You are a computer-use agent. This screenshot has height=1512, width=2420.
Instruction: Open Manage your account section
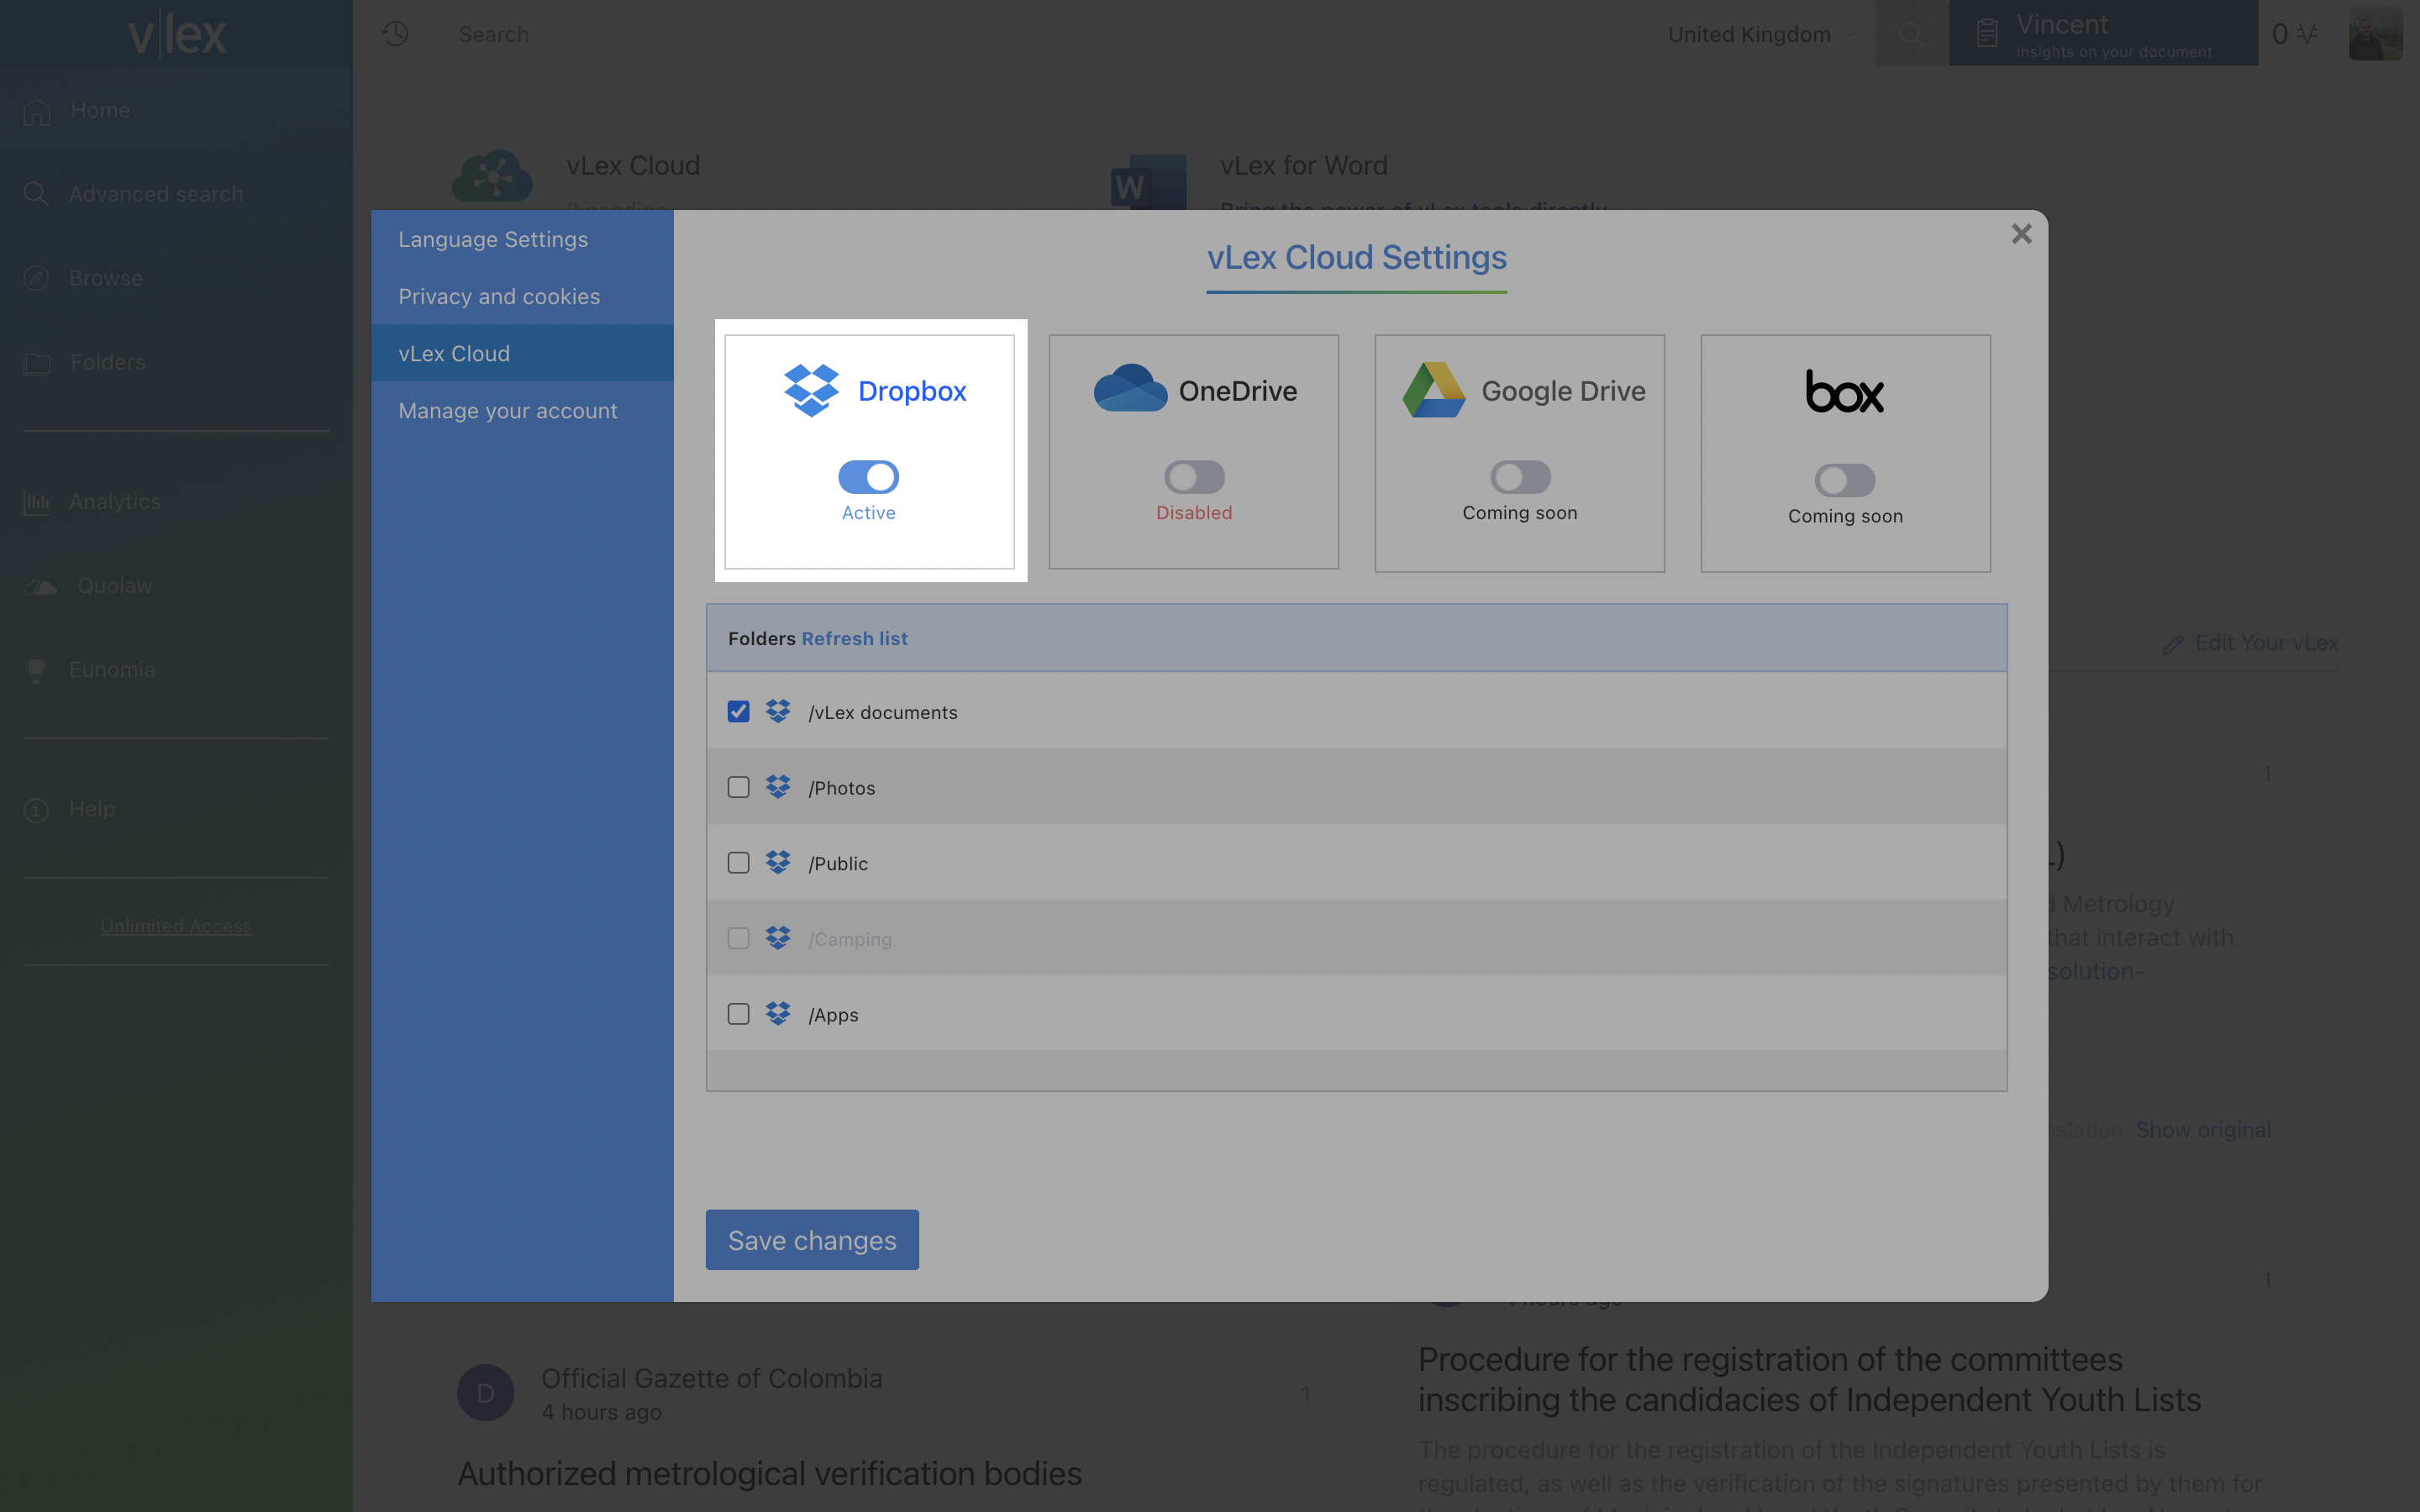click(522, 410)
